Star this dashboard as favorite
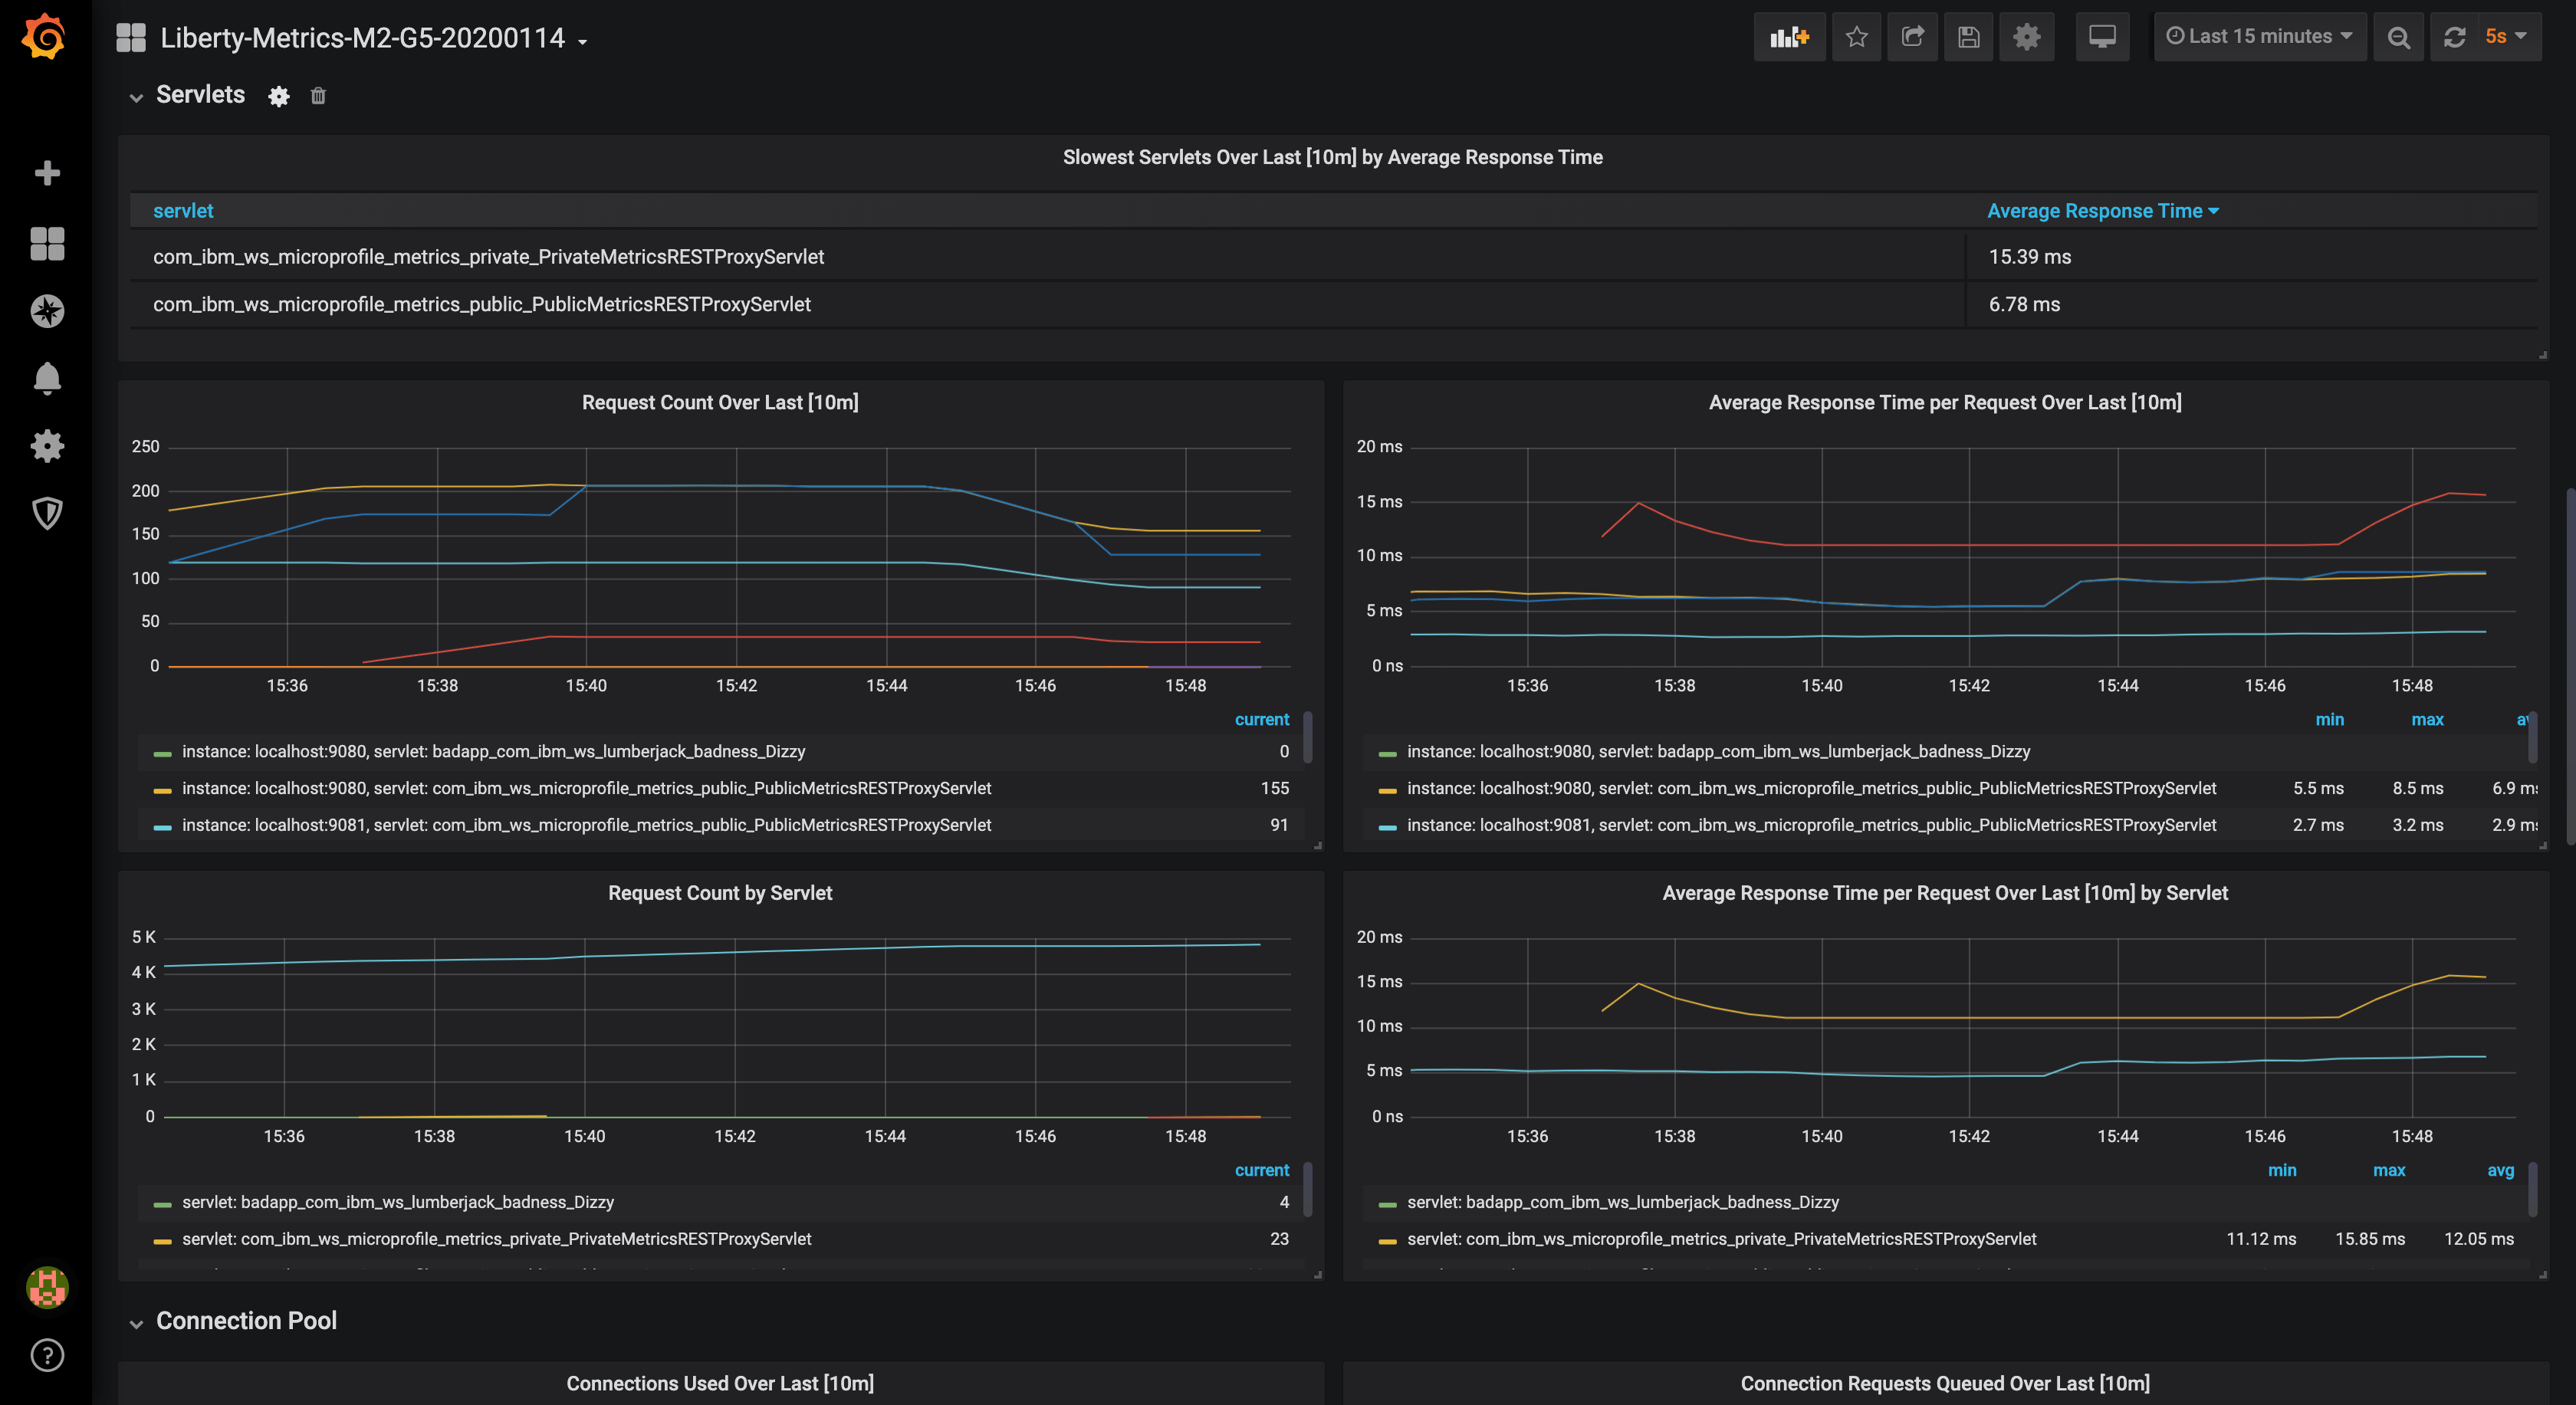2576x1405 pixels. 1856,37
